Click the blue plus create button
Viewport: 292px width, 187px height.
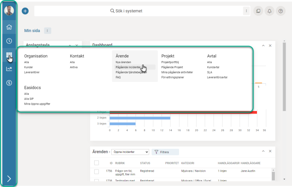[x=25, y=11]
